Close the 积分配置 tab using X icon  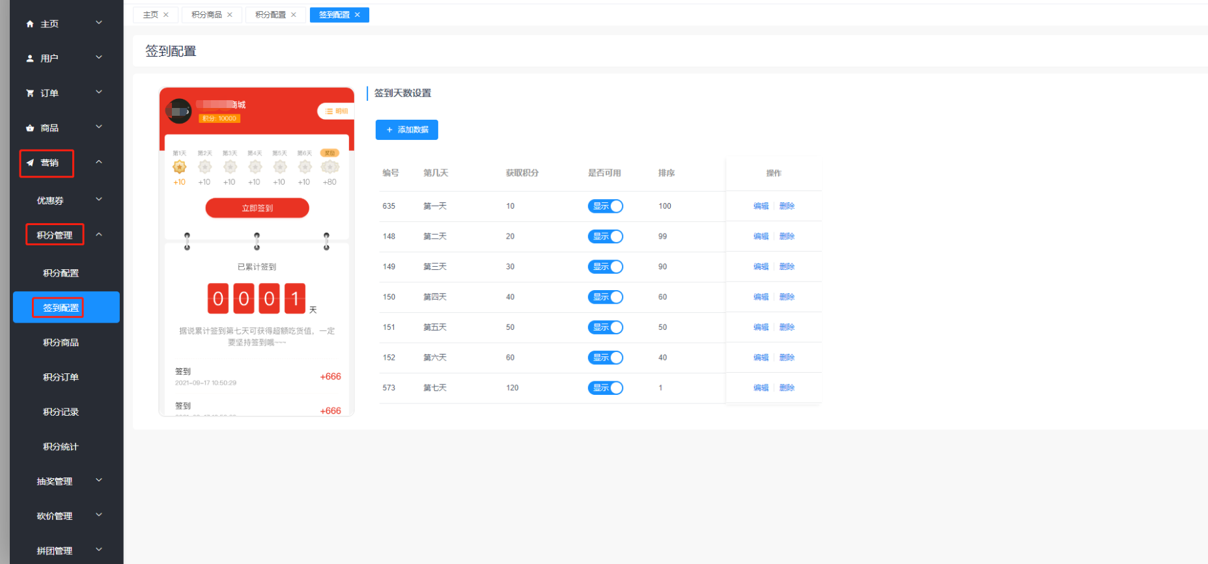(x=294, y=15)
